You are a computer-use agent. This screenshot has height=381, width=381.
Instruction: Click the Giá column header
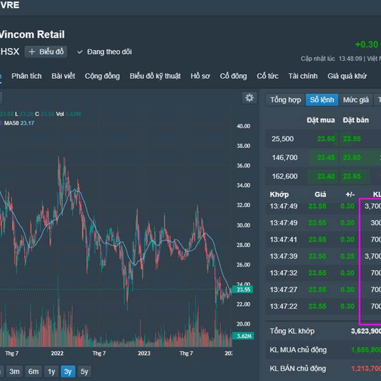[x=320, y=194]
